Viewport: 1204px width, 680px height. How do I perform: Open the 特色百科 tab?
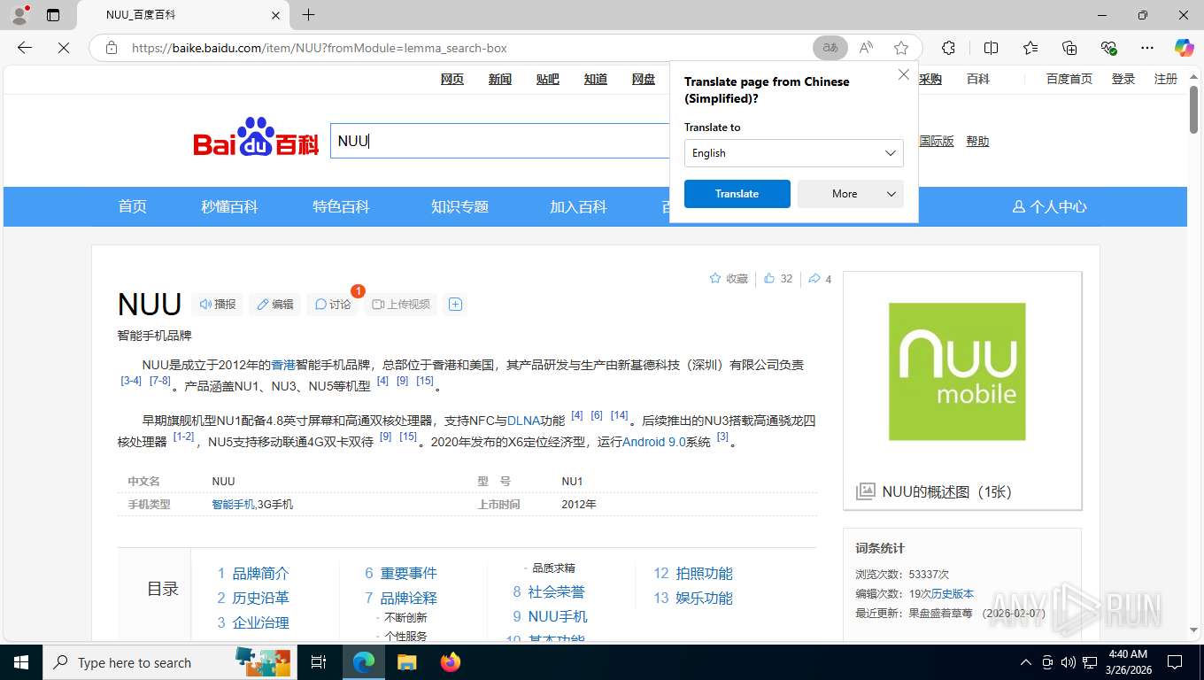tap(341, 206)
